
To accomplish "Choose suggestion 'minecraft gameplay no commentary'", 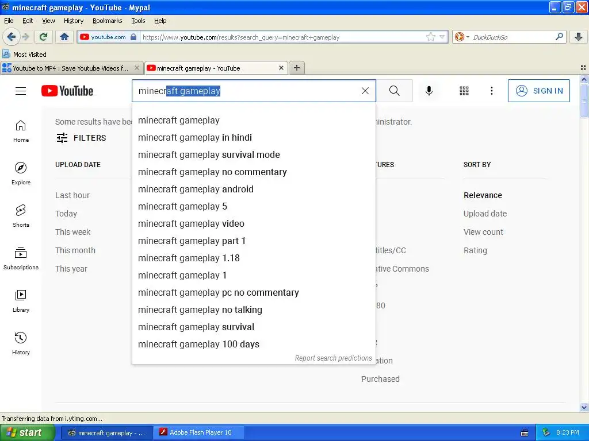I will click(x=254, y=172).
